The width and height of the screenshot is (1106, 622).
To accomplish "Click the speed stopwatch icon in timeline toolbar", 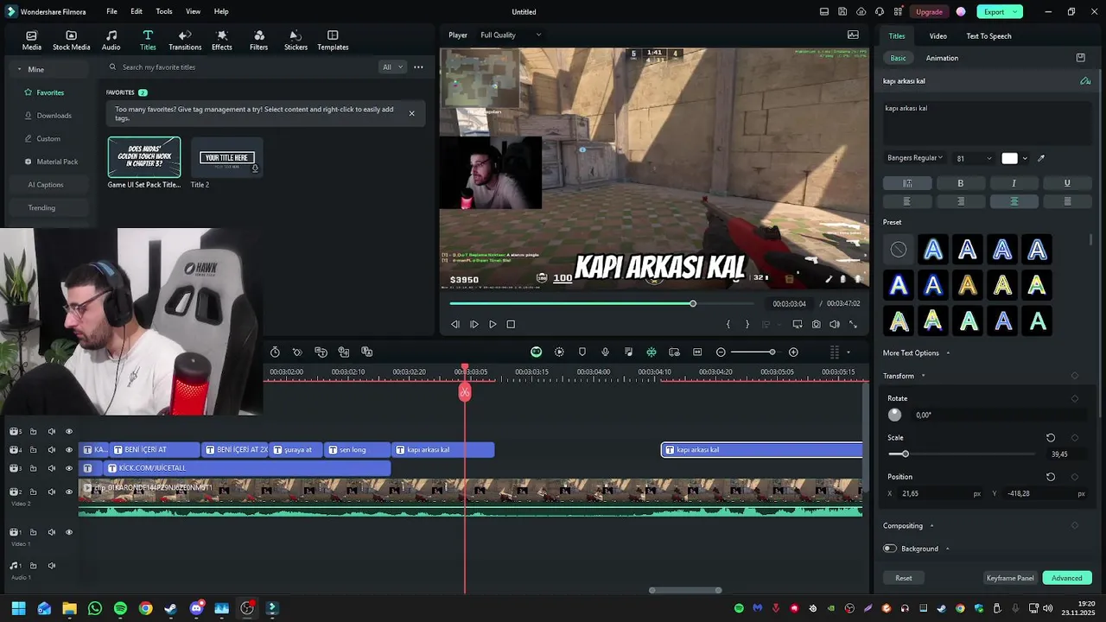I will coord(275,352).
